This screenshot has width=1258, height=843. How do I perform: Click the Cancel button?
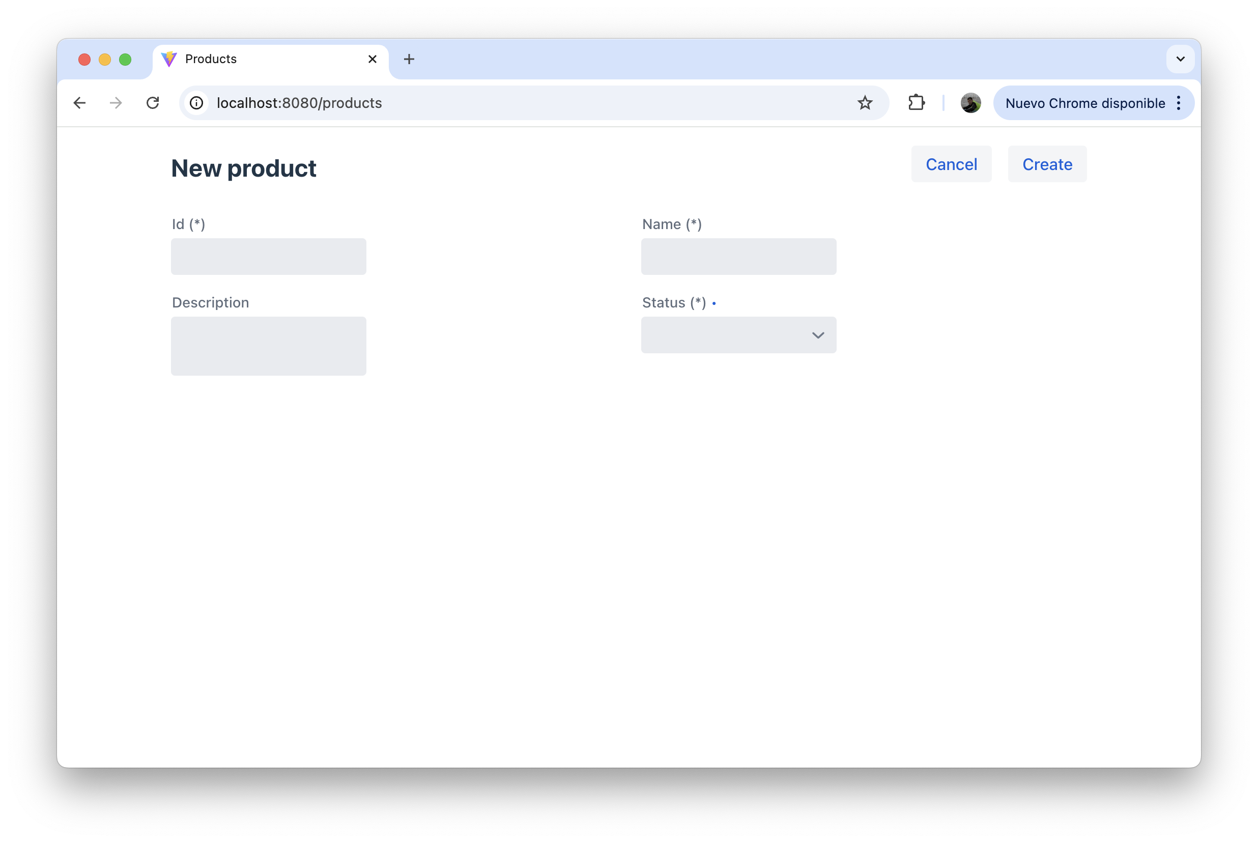tap(951, 164)
